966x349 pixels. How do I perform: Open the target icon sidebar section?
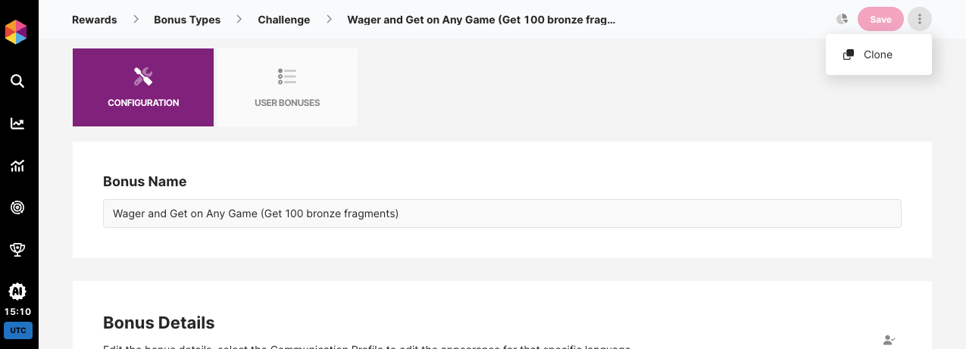(x=17, y=207)
